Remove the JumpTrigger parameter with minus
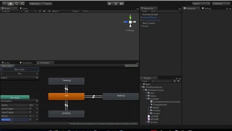This screenshot has width=232, height=131. (37, 109)
